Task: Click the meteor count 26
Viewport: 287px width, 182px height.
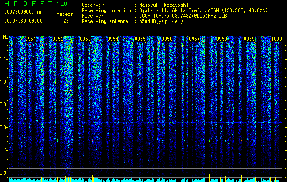Action: [66, 21]
